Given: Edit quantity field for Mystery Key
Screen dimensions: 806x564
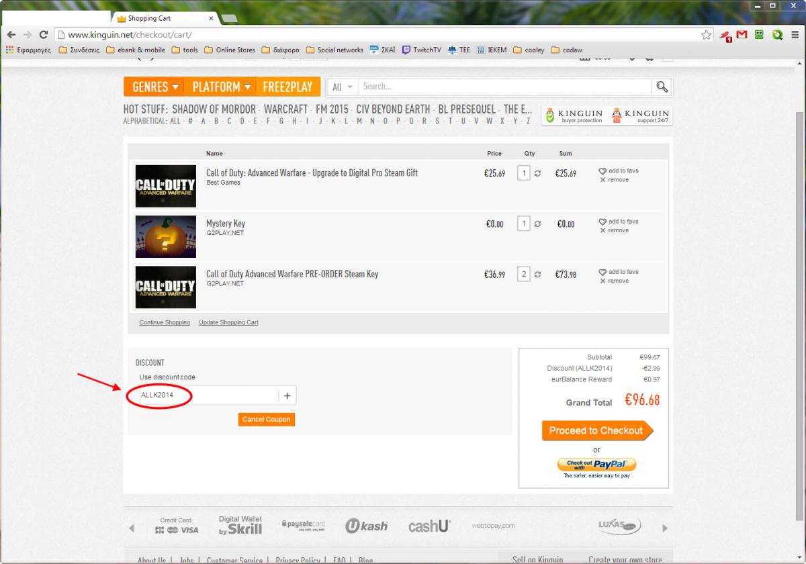Looking at the screenshot, I should (x=524, y=224).
